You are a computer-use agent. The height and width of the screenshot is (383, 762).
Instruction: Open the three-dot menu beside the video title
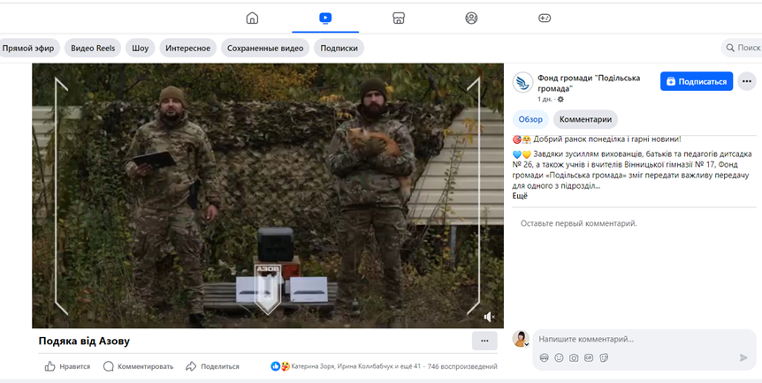click(x=484, y=341)
